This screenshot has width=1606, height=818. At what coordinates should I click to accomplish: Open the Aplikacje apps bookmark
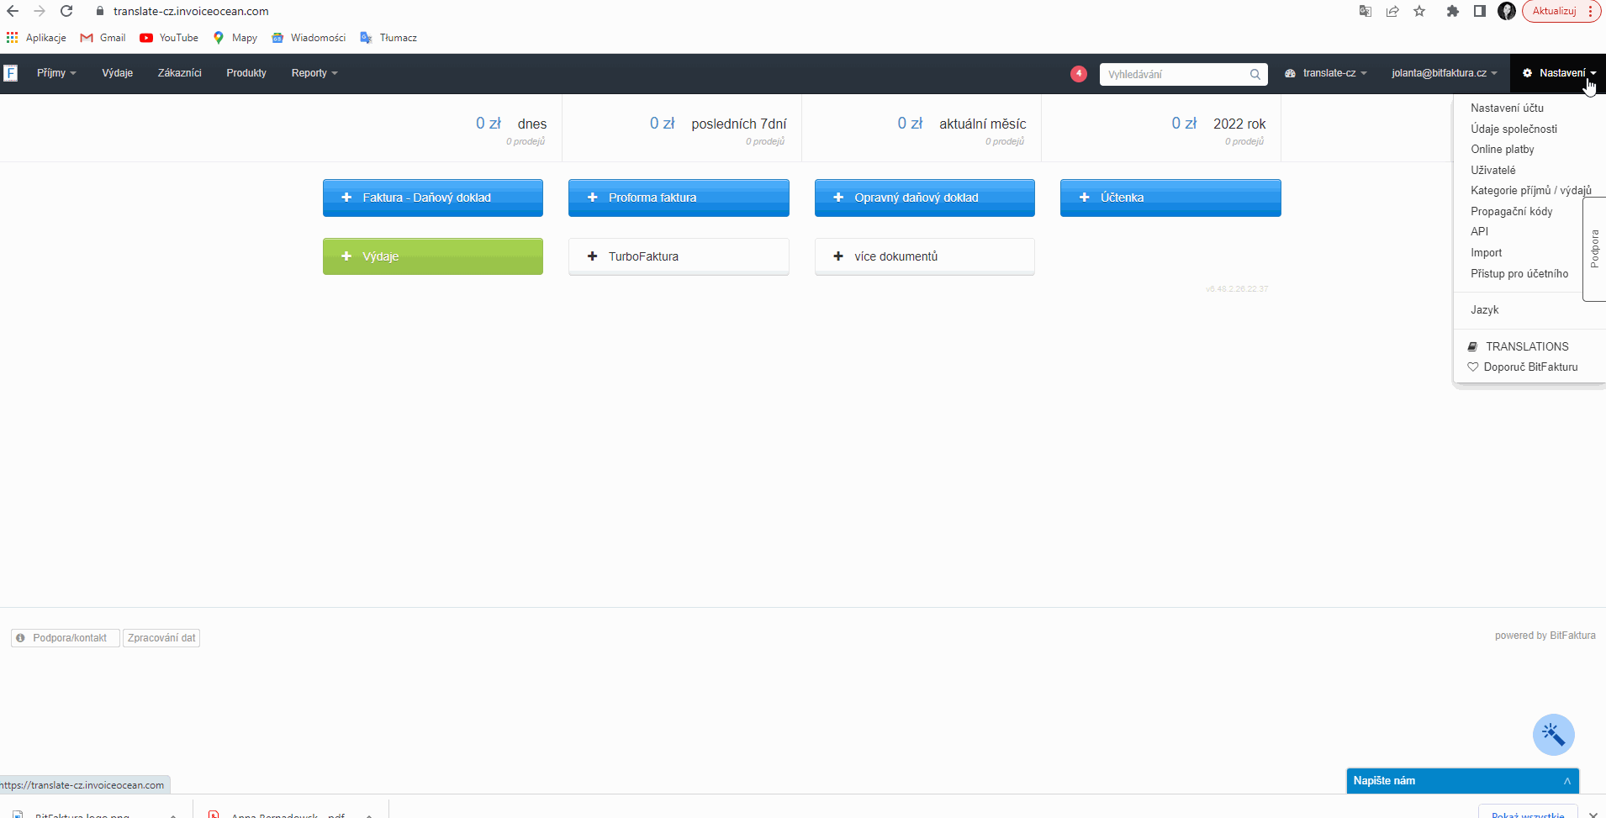pos(36,38)
